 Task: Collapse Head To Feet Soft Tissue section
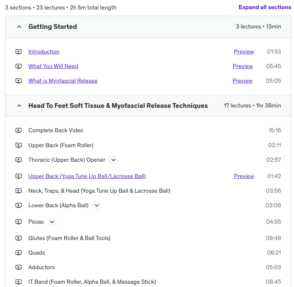coord(19,106)
